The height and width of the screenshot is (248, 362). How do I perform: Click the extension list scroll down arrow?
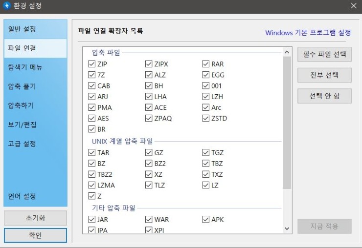[x=287, y=228]
